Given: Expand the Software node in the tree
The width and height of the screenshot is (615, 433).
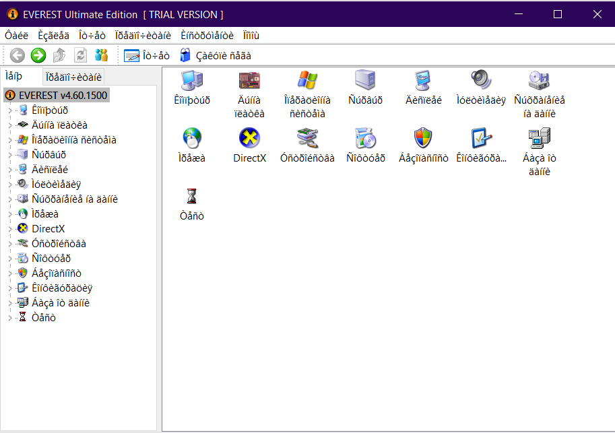Looking at the screenshot, I should [10, 259].
